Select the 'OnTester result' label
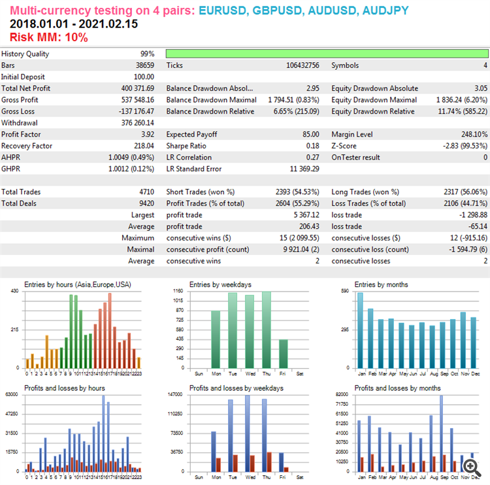This screenshot has width=490, height=485. (x=355, y=158)
